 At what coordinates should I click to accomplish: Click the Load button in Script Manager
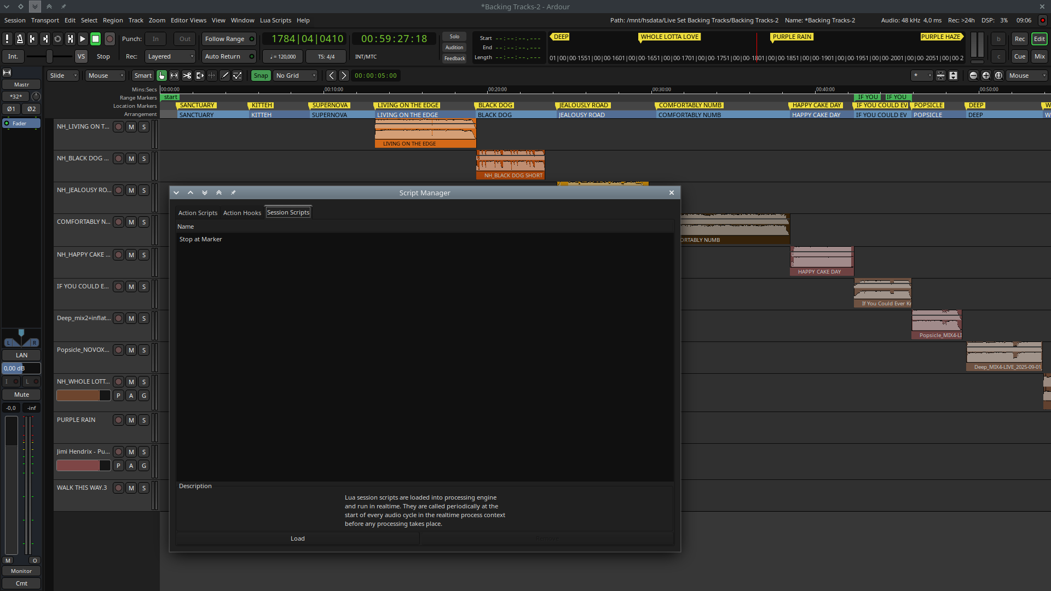(x=297, y=538)
